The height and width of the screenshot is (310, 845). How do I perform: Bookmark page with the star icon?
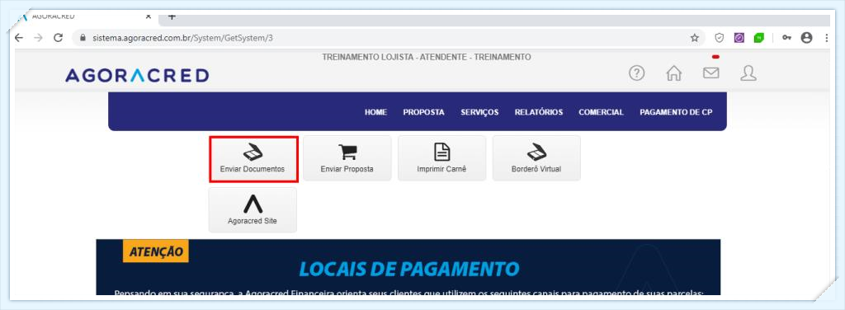coord(695,38)
